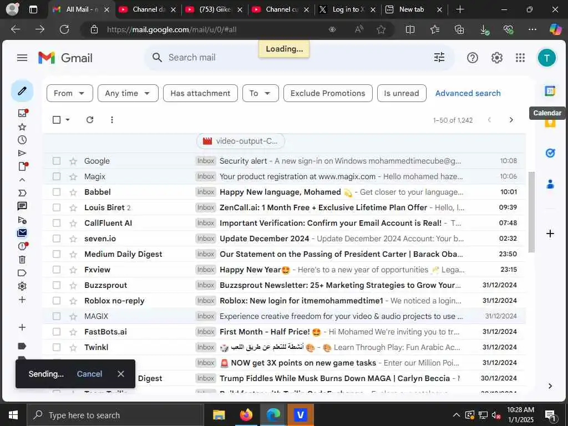Click the mail list vertical scrollbar
This screenshot has height=426, width=568.
(531, 212)
